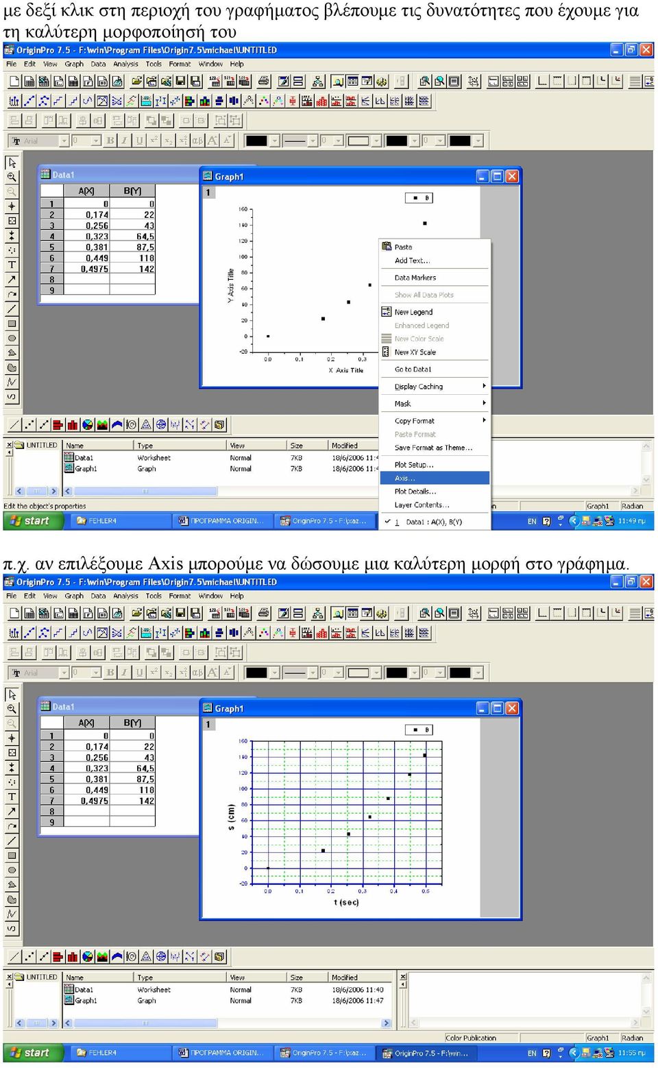Click 't (sec)' X axis title
Image resolution: width=658 pixels, height=1068 pixels.
[346, 902]
